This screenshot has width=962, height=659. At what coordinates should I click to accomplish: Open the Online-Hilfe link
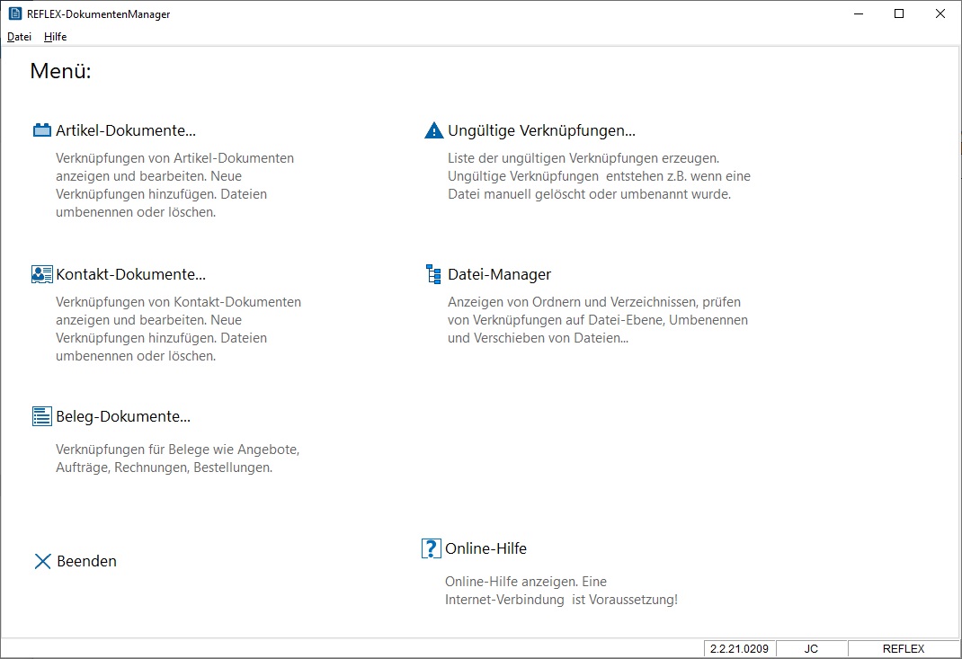pos(485,548)
